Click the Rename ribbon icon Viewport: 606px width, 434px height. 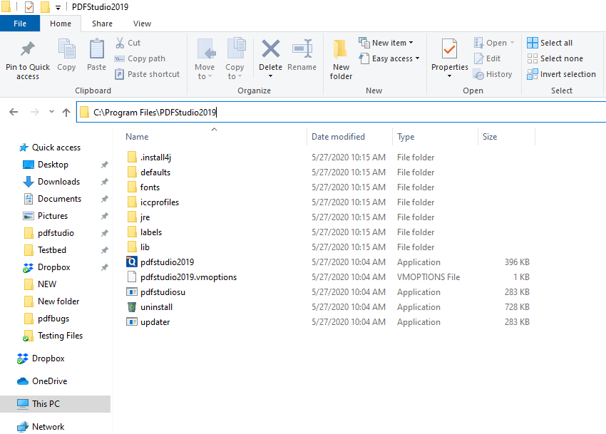pos(302,48)
